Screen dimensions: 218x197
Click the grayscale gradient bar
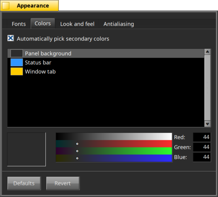(x=114, y=136)
